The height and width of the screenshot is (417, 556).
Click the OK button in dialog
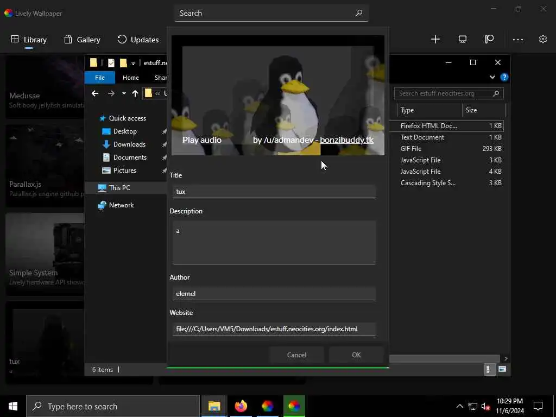click(356, 355)
